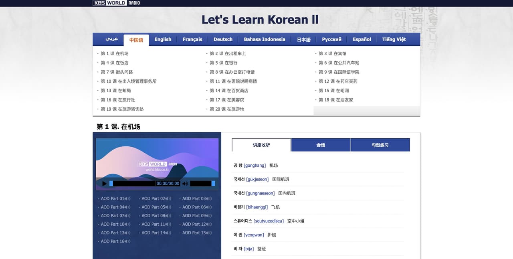Screen dimensions: 513x259
Task: Open lesson 第 16 课 在旅行社
Action: pos(118,99)
